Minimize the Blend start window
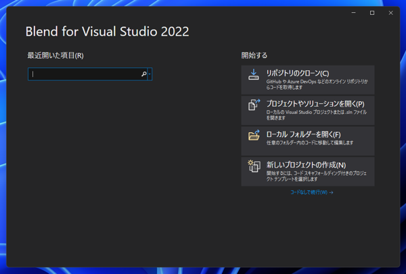The width and height of the screenshot is (406, 274). coord(353,13)
